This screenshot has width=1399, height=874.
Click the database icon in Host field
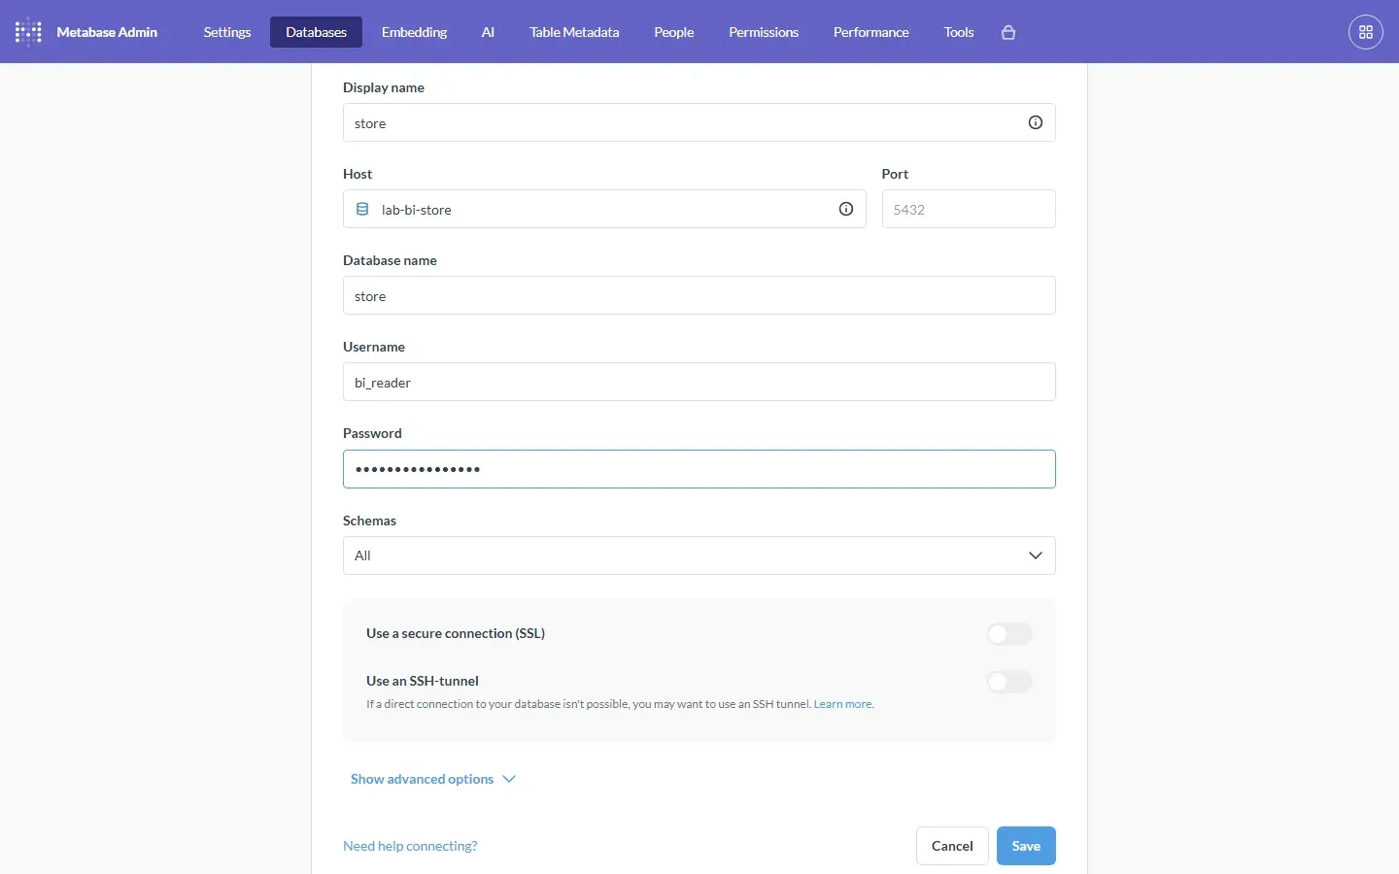coord(362,210)
